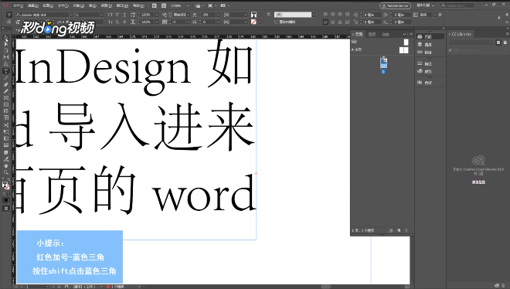This screenshot has width=510, height=289.
Task: Toggle All Caps TT formatting
Action: [x=110, y=15]
